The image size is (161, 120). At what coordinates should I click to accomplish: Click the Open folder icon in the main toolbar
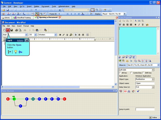pos(4,10)
